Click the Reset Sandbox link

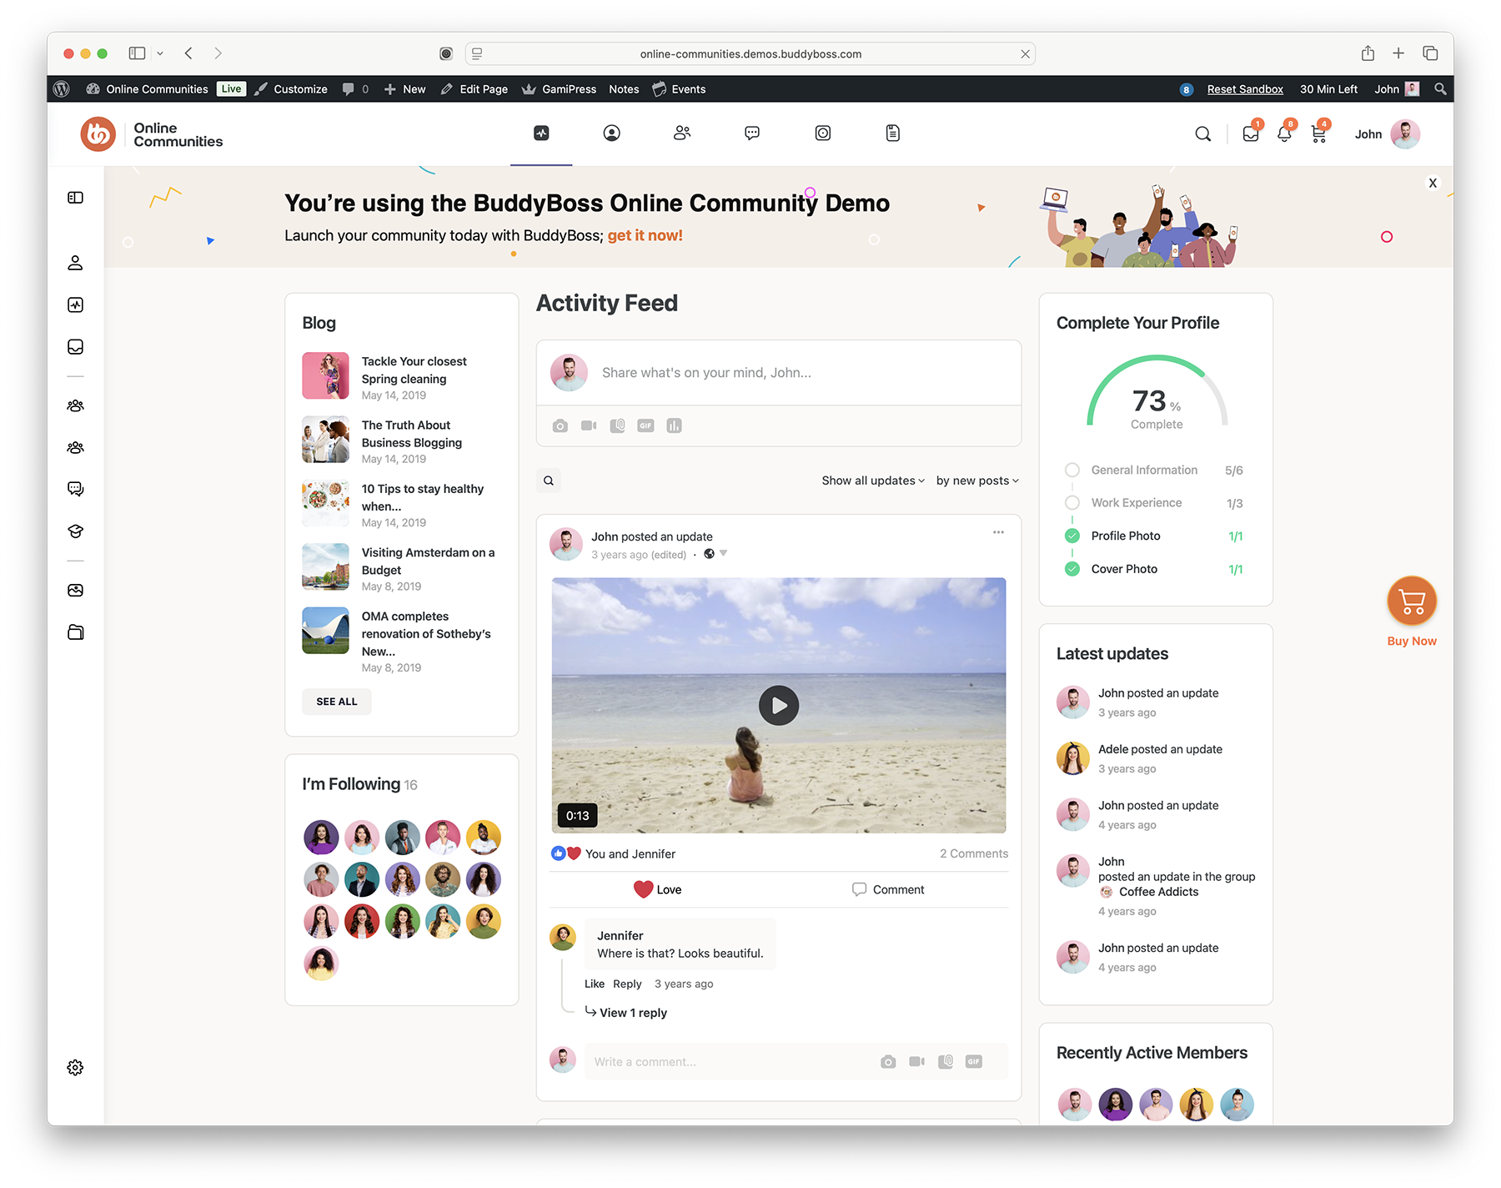(x=1245, y=89)
